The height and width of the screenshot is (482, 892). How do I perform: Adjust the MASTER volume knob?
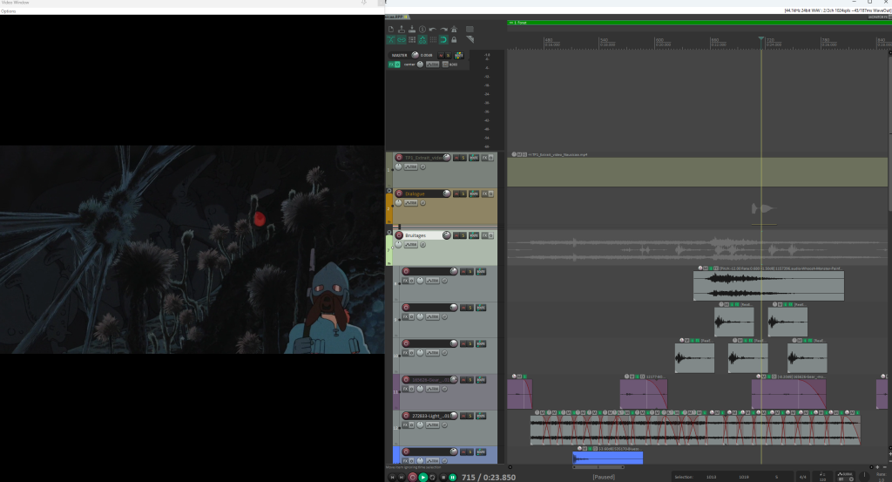click(x=415, y=55)
